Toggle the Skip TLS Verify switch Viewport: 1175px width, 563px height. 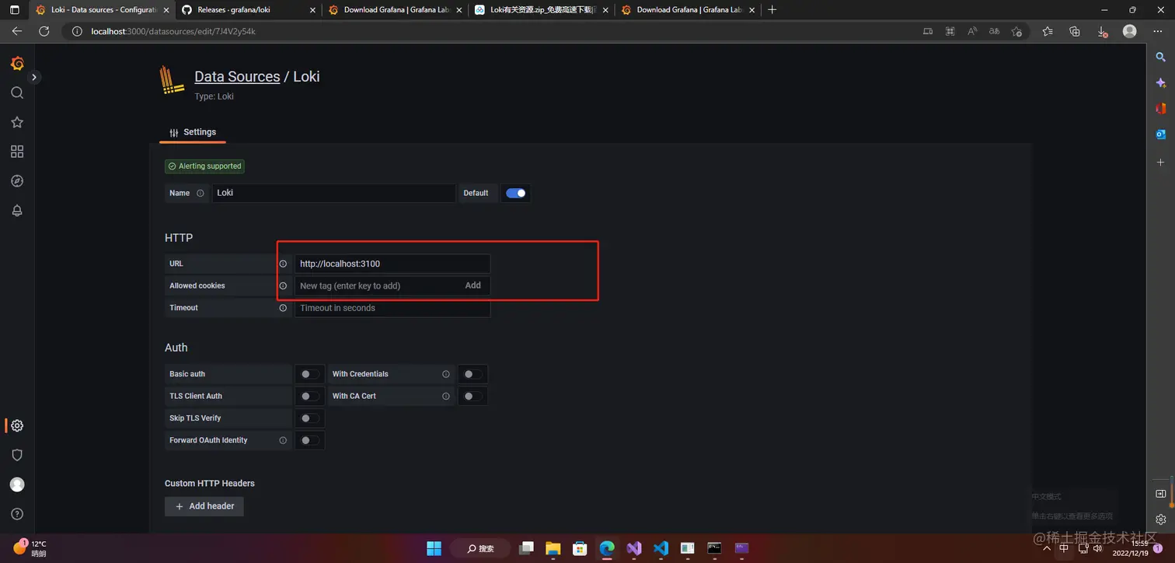click(309, 418)
